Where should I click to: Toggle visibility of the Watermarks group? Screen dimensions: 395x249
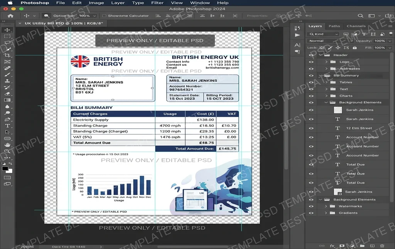pos(311,206)
